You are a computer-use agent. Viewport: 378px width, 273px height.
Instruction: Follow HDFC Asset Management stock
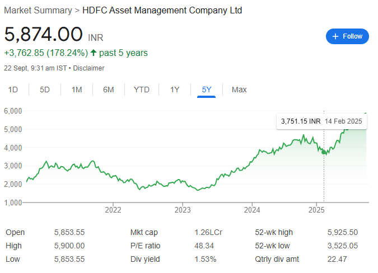tap(347, 36)
